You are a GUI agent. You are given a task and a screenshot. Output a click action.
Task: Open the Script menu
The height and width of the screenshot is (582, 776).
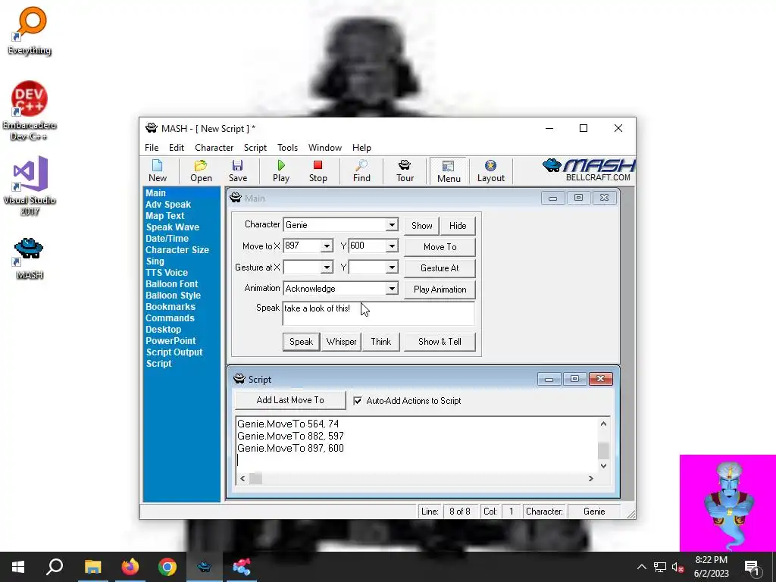pyautogui.click(x=255, y=148)
